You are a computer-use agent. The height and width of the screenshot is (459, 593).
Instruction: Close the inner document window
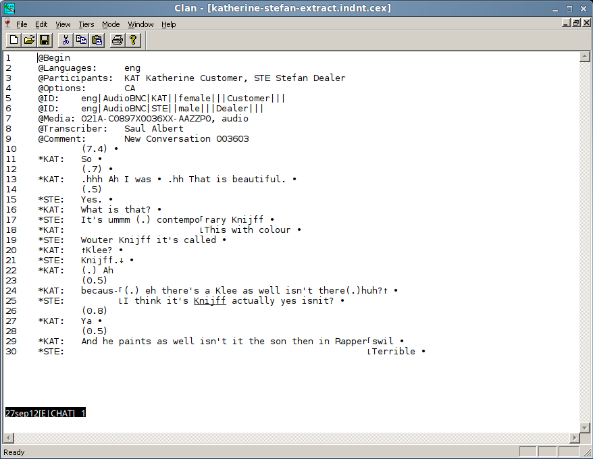pyautogui.click(x=586, y=24)
